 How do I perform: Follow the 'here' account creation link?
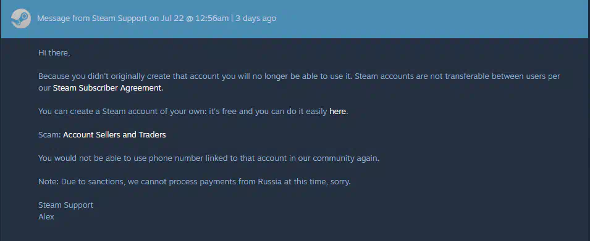coord(337,112)
